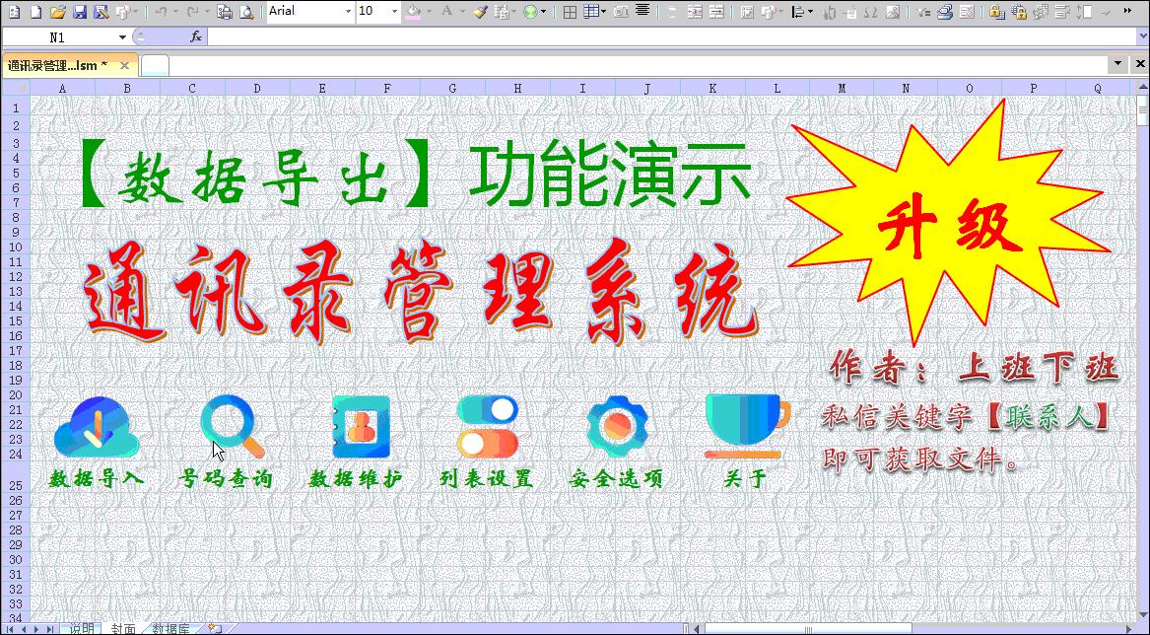Open Print Preview from the toolbar
1150x635 pixels.
coord(245,12)
